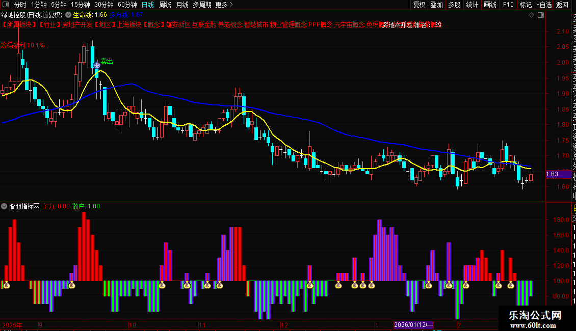Select 日线 daily chart tab
The image size is (576, 331).
(x=148, y=5)
